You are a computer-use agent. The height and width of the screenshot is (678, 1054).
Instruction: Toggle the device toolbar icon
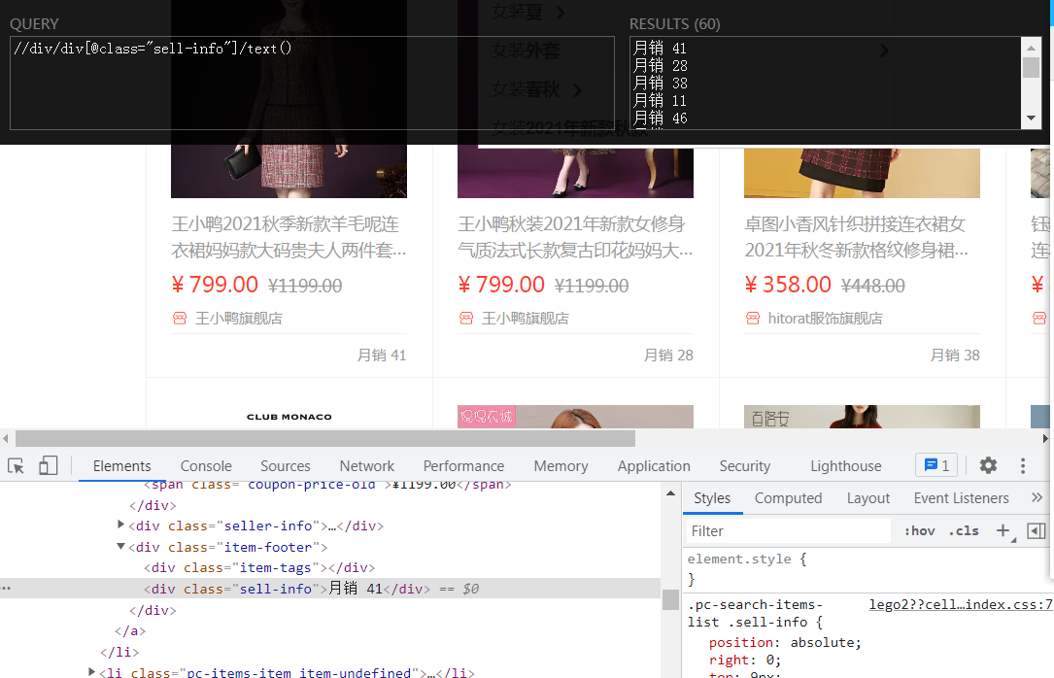point(49,465)
